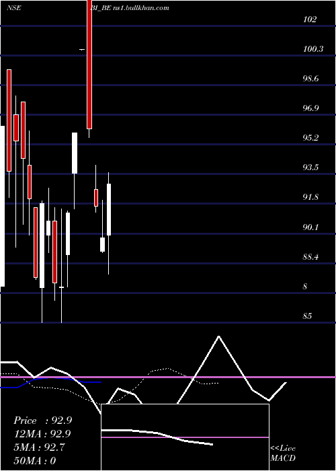336x471 pixels.
Task: Click the Live MACD inset chart box
Action: tap(185, 437)
